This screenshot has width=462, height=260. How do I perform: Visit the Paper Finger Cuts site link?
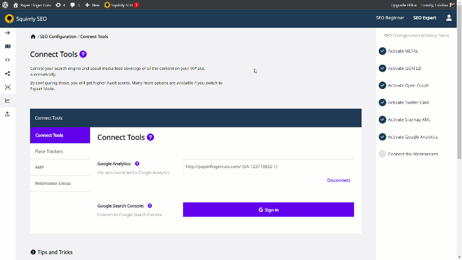pos(32,5)
